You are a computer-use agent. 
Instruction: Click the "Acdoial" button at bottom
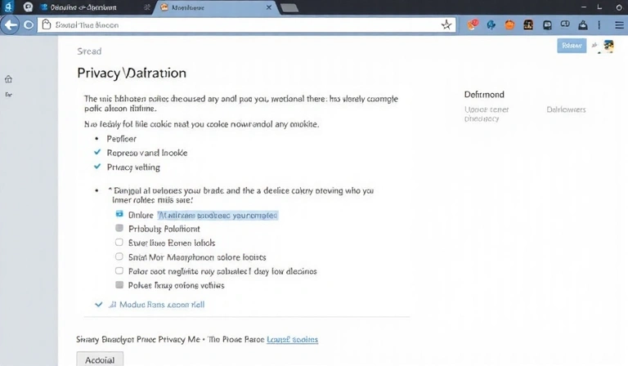pyautogui.click(x=100, y=359)
